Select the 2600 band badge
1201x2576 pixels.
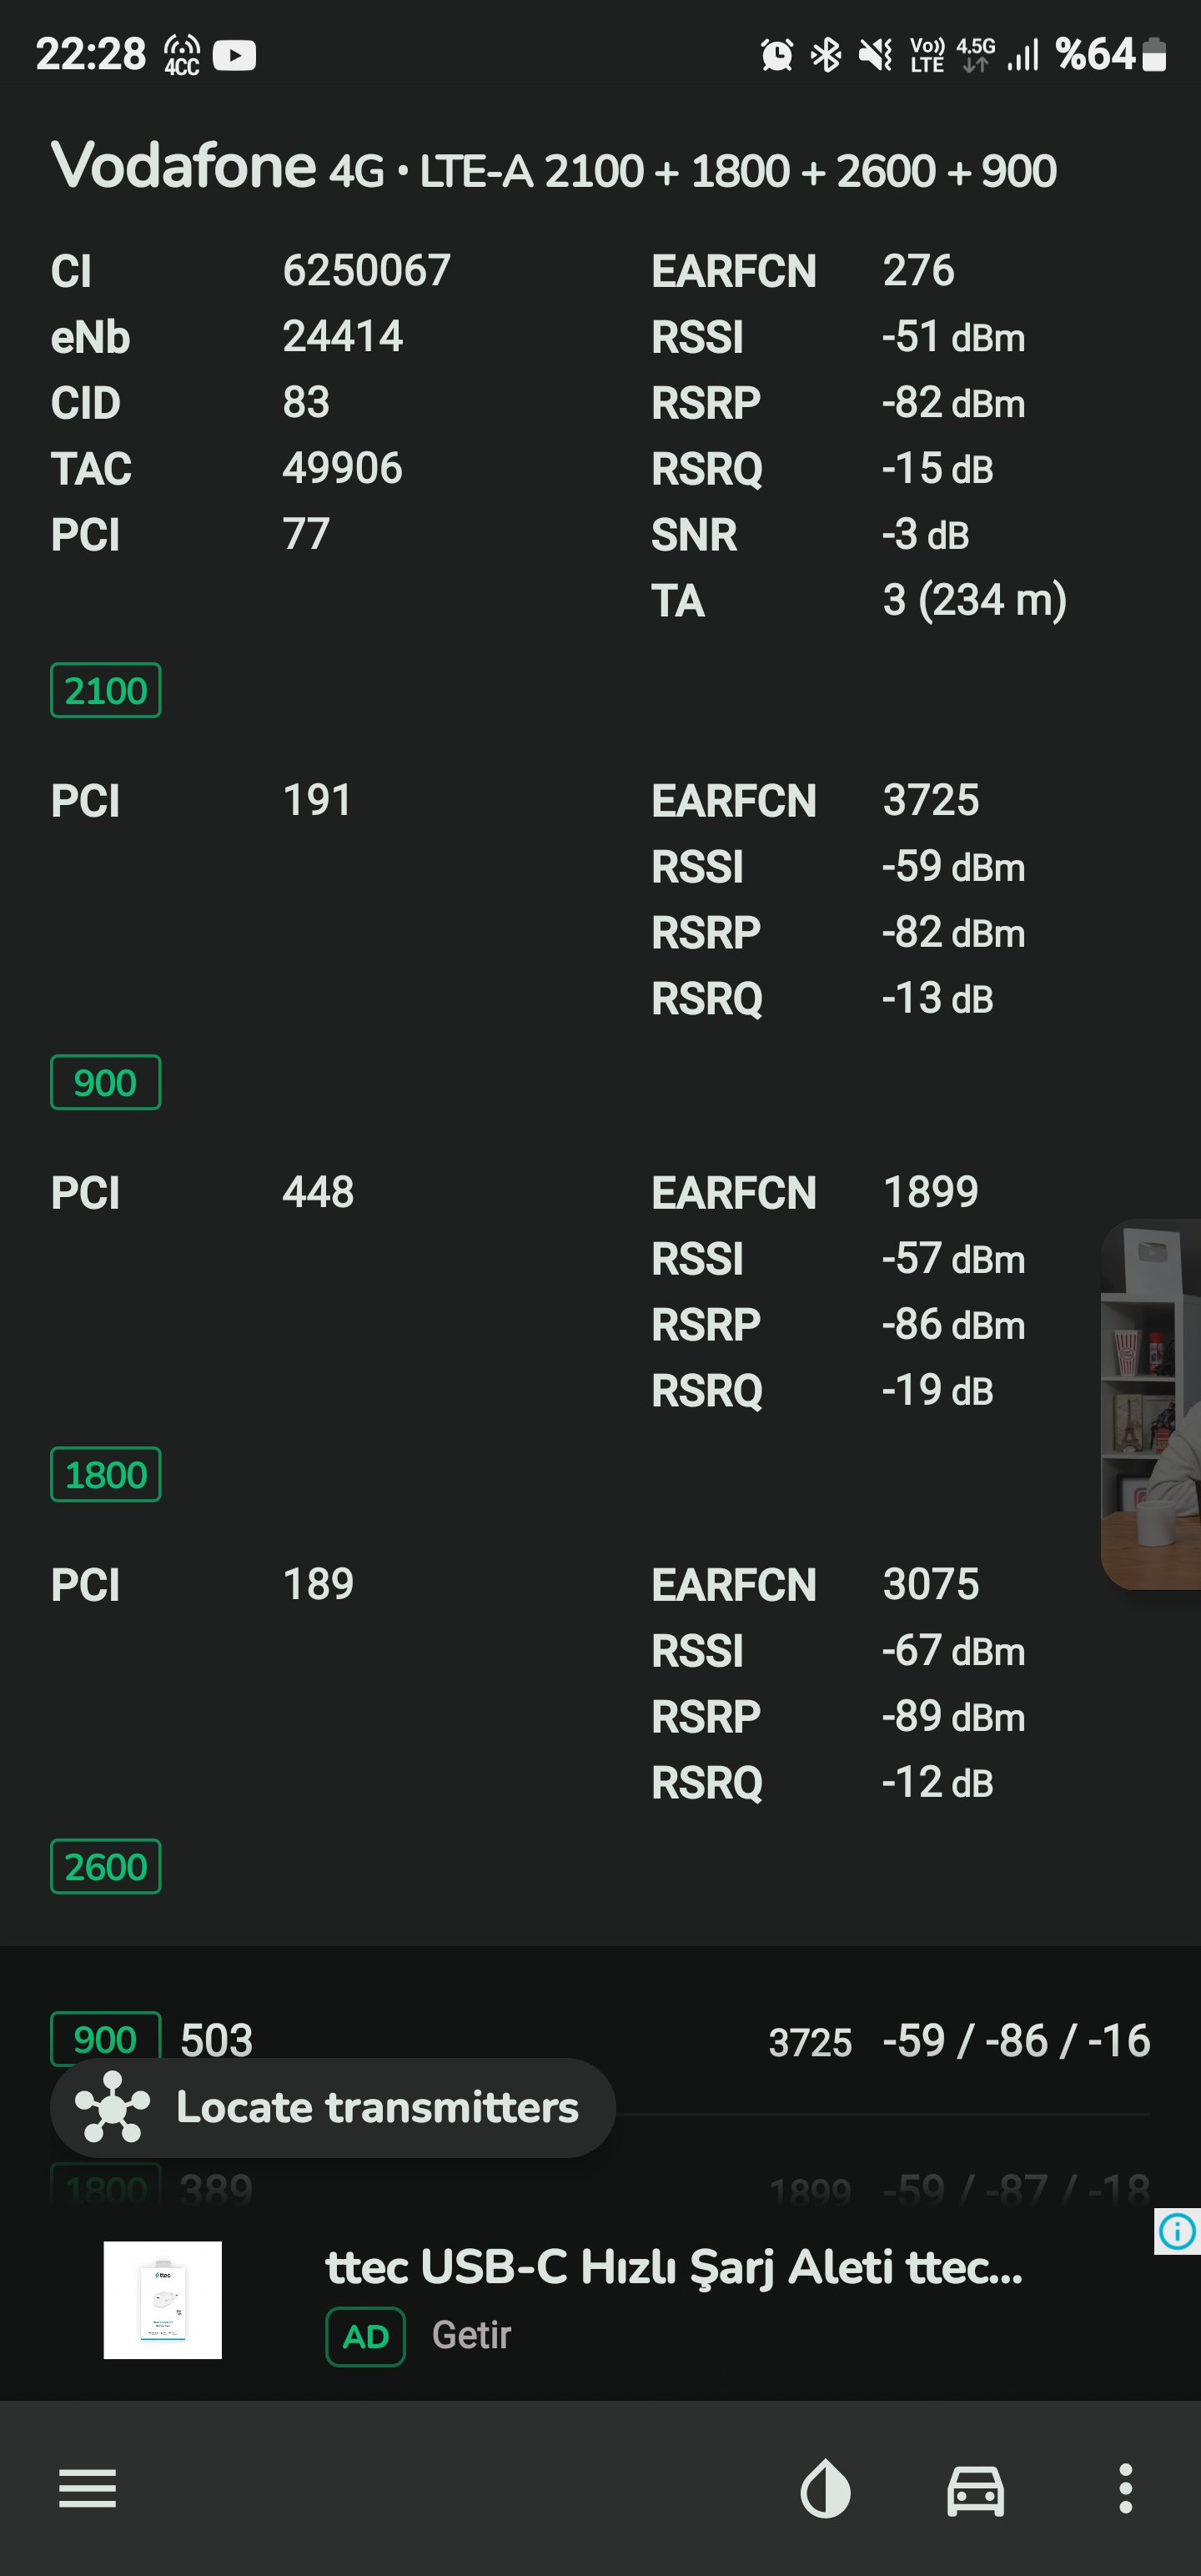coord(106,1866)
